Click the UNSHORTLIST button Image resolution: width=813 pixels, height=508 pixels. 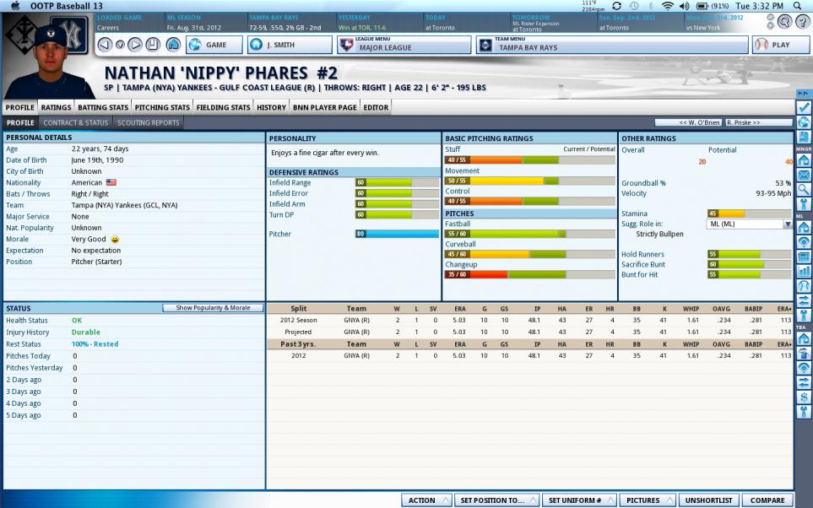coord(709,500)
